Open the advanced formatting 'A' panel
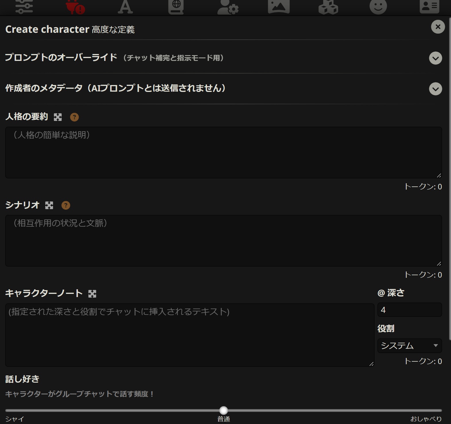The image size is (451, 424). click(x=125, y=7)
